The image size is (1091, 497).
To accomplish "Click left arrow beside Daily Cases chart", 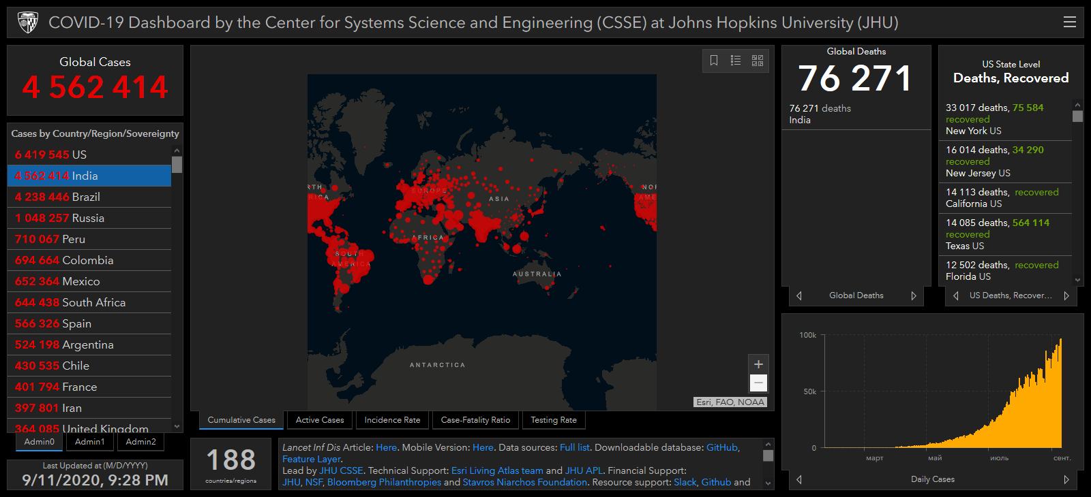I will click(799, 479).
